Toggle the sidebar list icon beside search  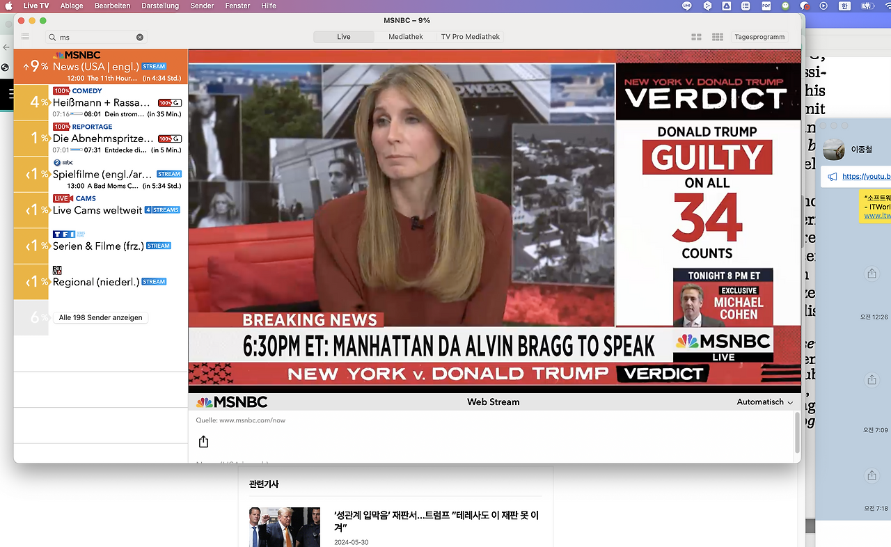[x=25, y=37]
